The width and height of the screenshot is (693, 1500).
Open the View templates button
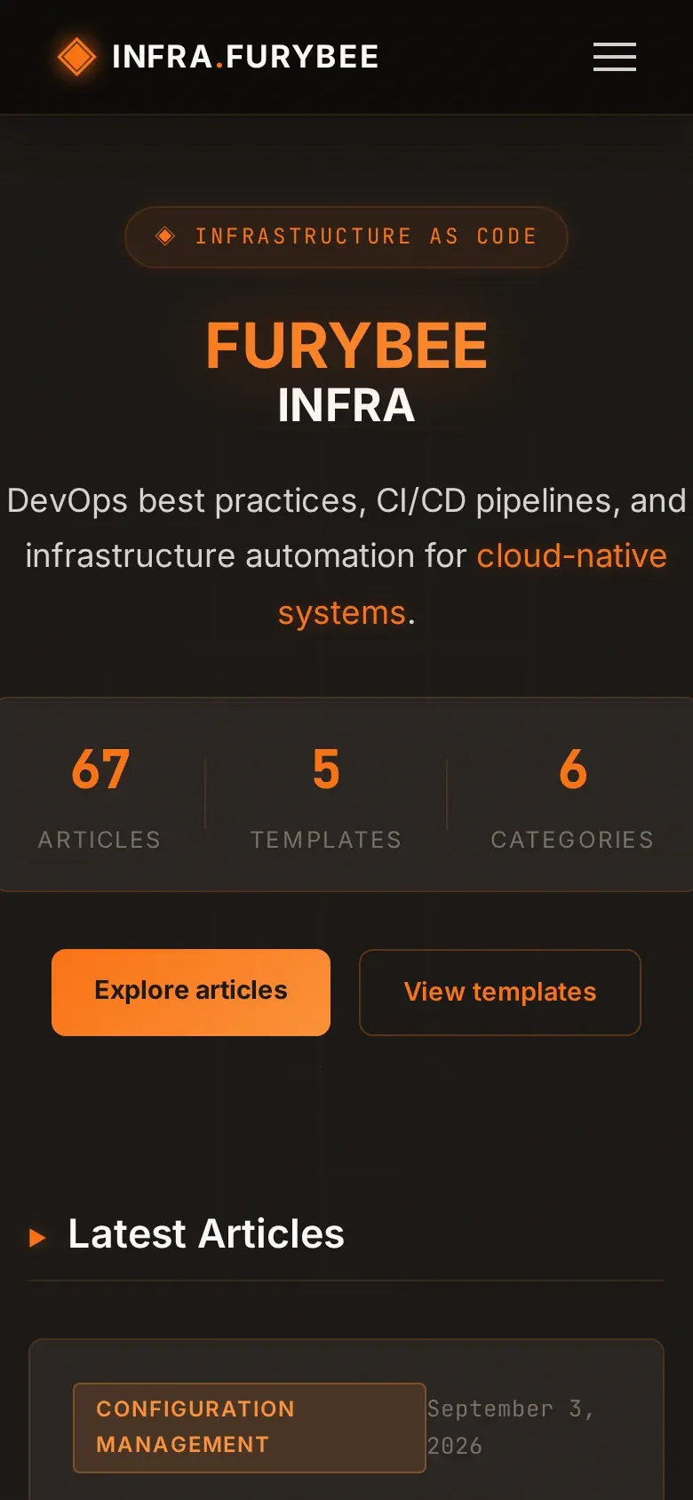500,992
